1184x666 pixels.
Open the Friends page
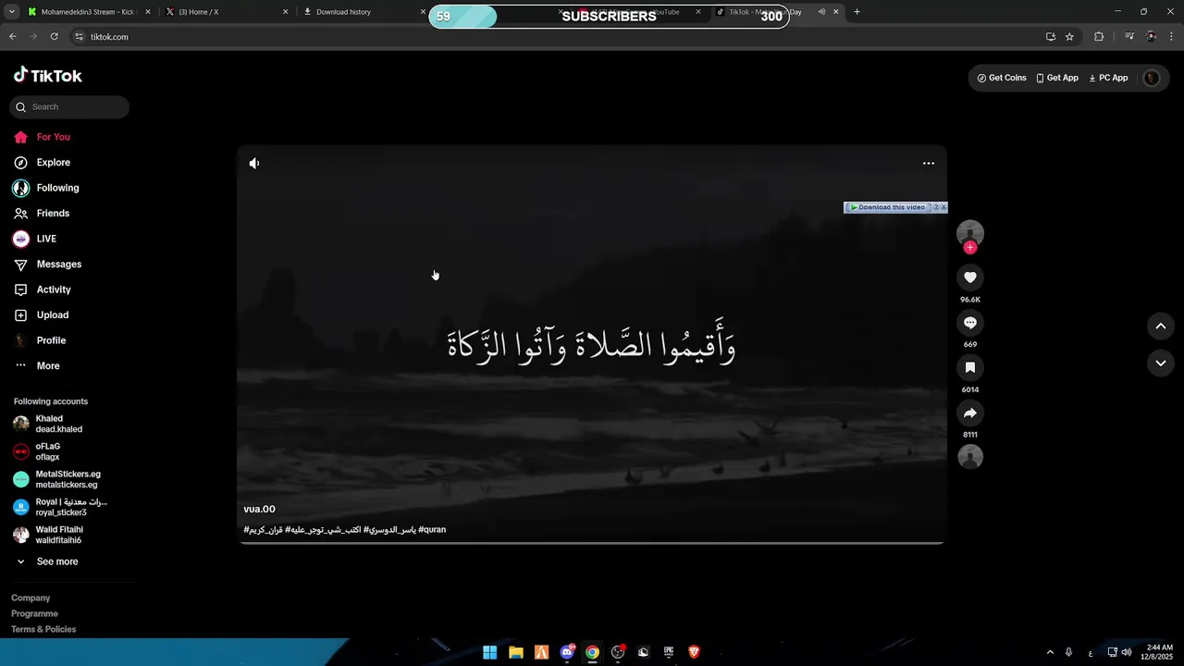tap(43, 214)
